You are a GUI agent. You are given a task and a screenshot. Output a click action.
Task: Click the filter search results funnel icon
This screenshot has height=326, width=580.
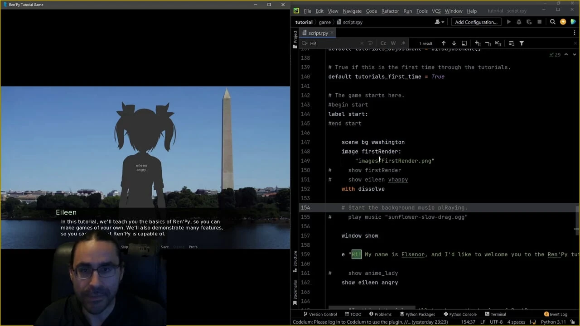click(522, 43)
